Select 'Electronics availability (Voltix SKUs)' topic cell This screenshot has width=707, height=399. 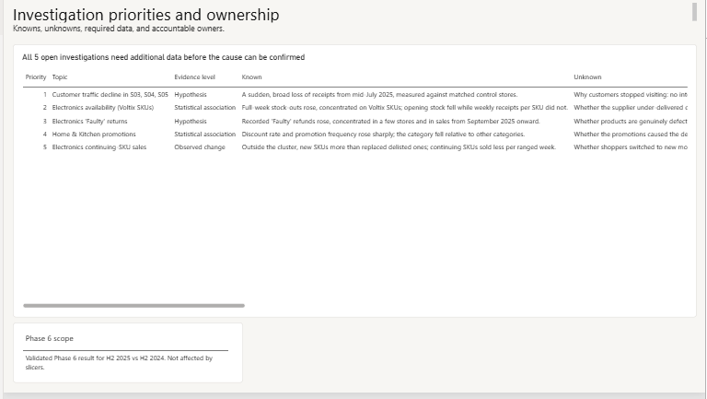pyautogui.click(x=103, y=108)
